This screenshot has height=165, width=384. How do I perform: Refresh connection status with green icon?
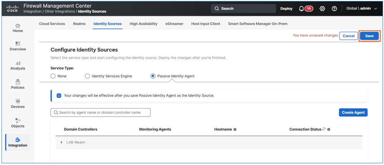click(324, 129)
